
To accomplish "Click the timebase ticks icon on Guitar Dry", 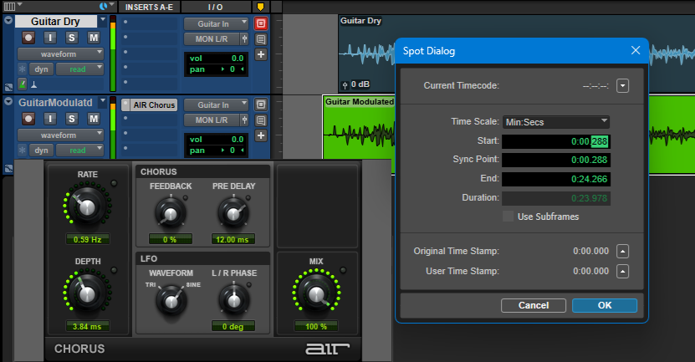I will pos(33,84).
